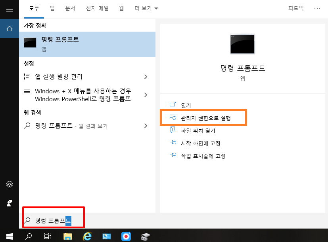Click the 명령 프롬프트 title in preview pane

point(243,68)
